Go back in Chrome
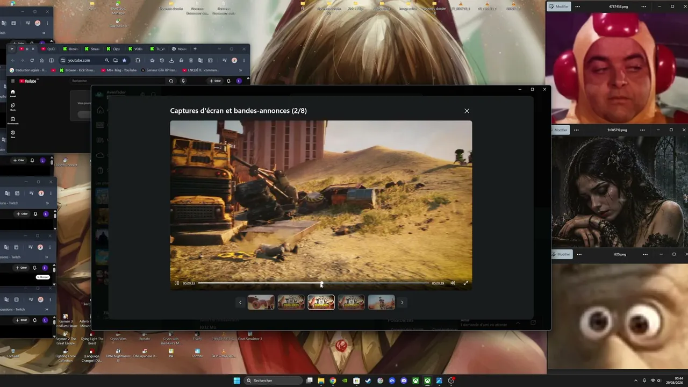The width and height of the screenshot is (688, 387). (x=13, y=60)
